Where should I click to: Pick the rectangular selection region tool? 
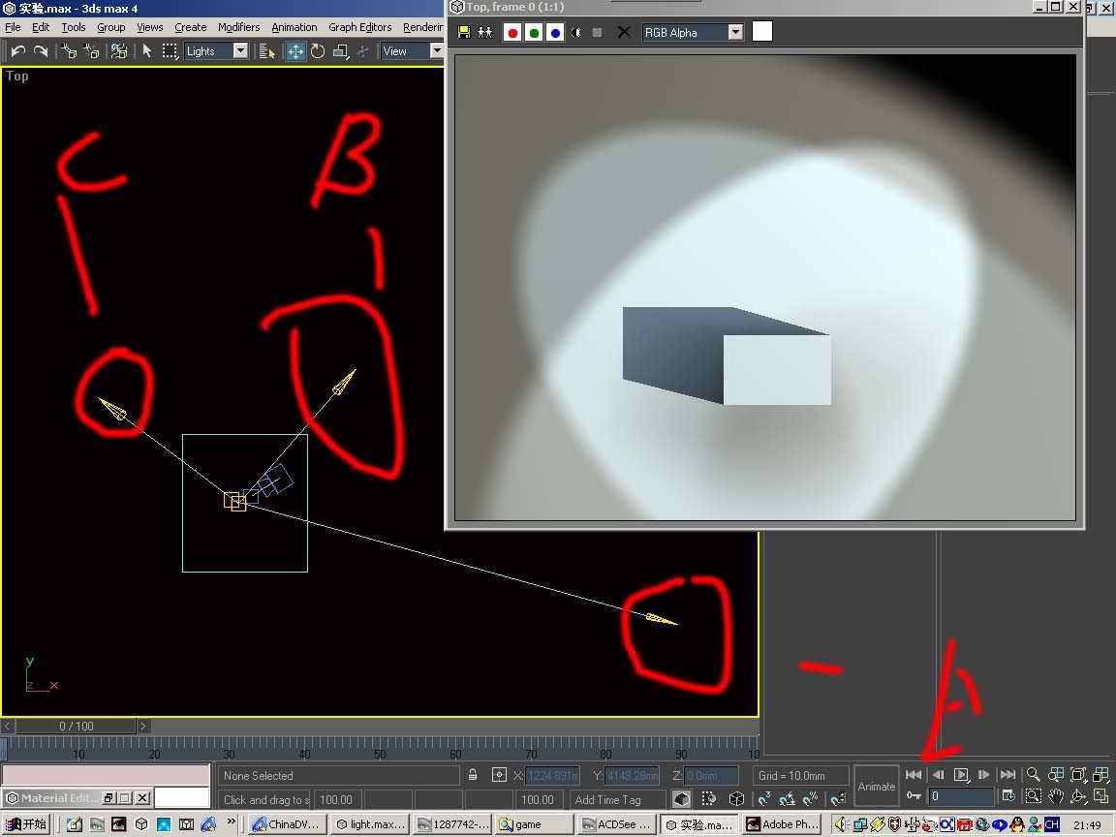click(170, 51)
